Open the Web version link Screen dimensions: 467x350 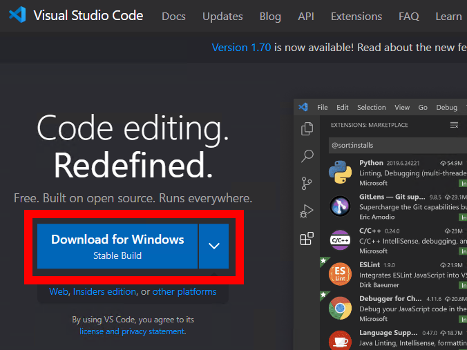tap(59, 291)
